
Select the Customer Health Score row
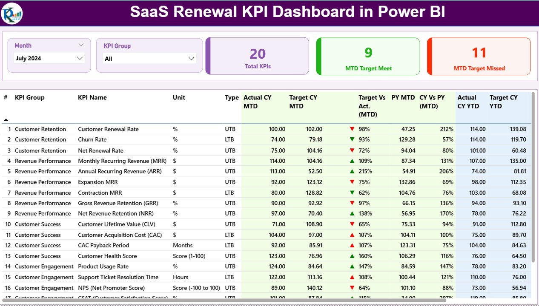(170, 256)
